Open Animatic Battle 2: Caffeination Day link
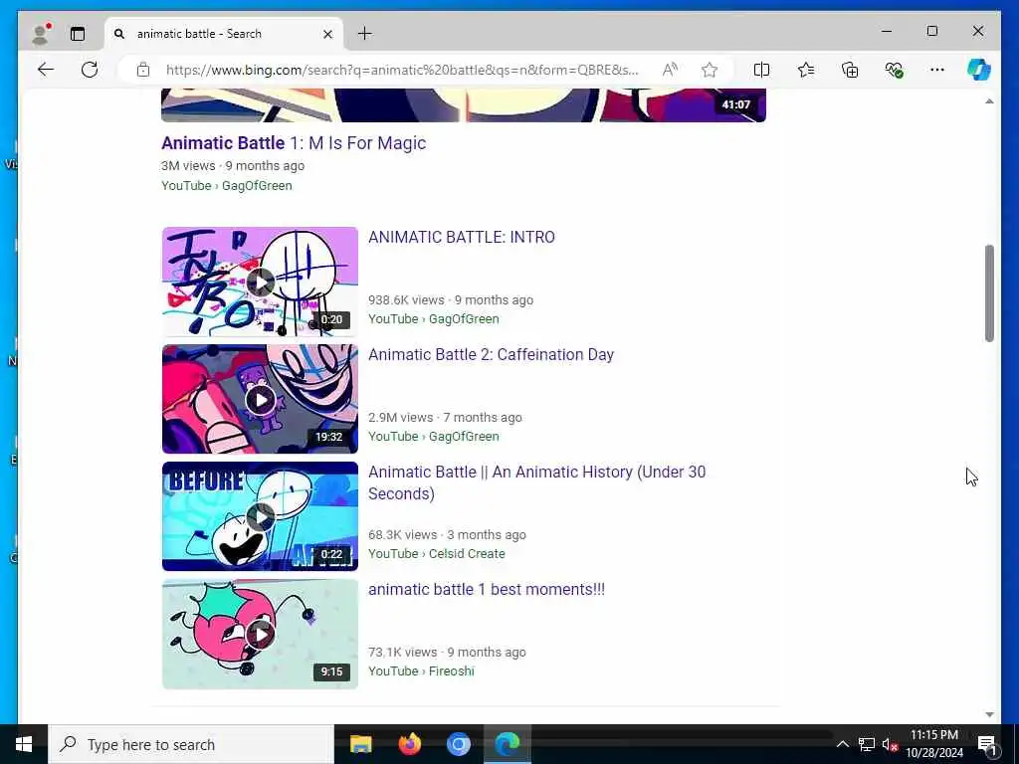 491,355
